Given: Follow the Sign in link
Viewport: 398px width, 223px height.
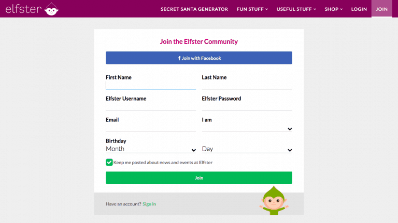Looking at the screenshot, I should coord(149,204).
